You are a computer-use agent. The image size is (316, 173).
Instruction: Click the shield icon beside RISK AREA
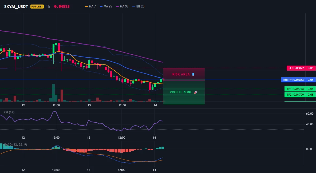[x=193, y=74]
